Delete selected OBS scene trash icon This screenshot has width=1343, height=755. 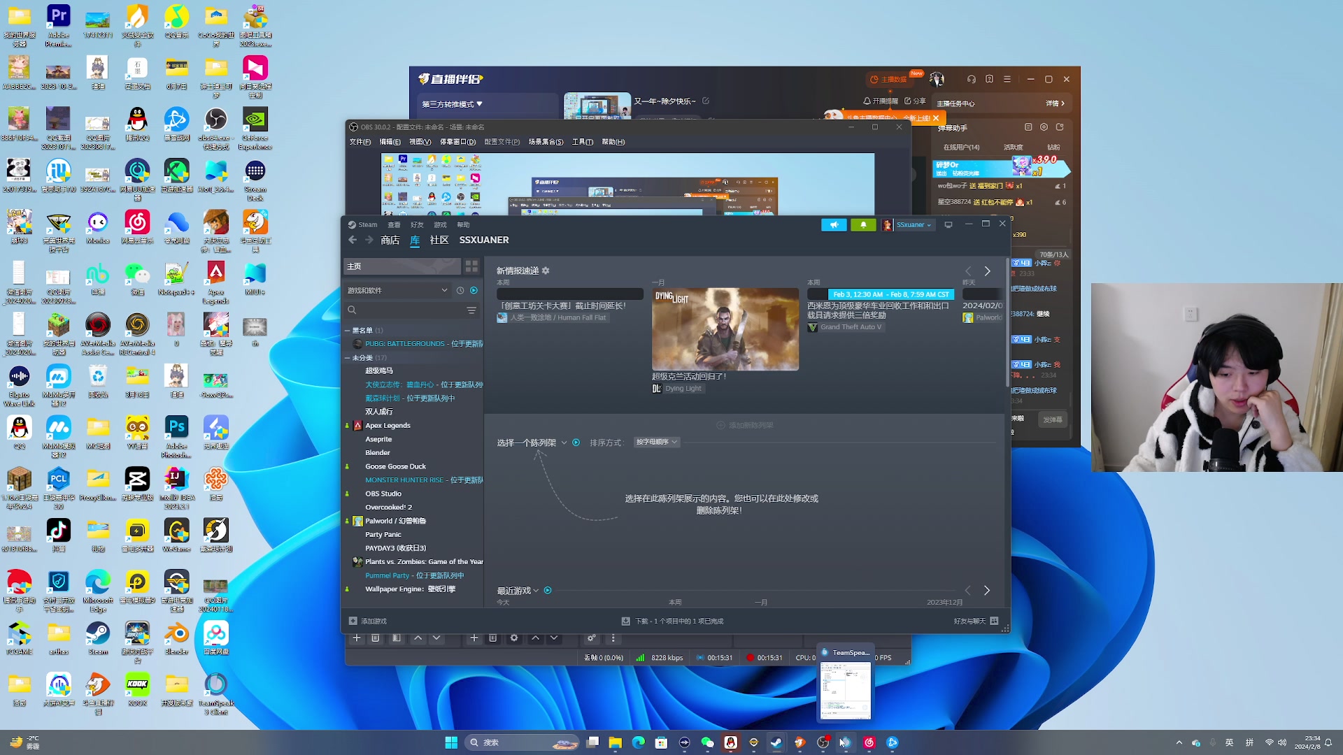pyautogui.click(x=376, y=638)
